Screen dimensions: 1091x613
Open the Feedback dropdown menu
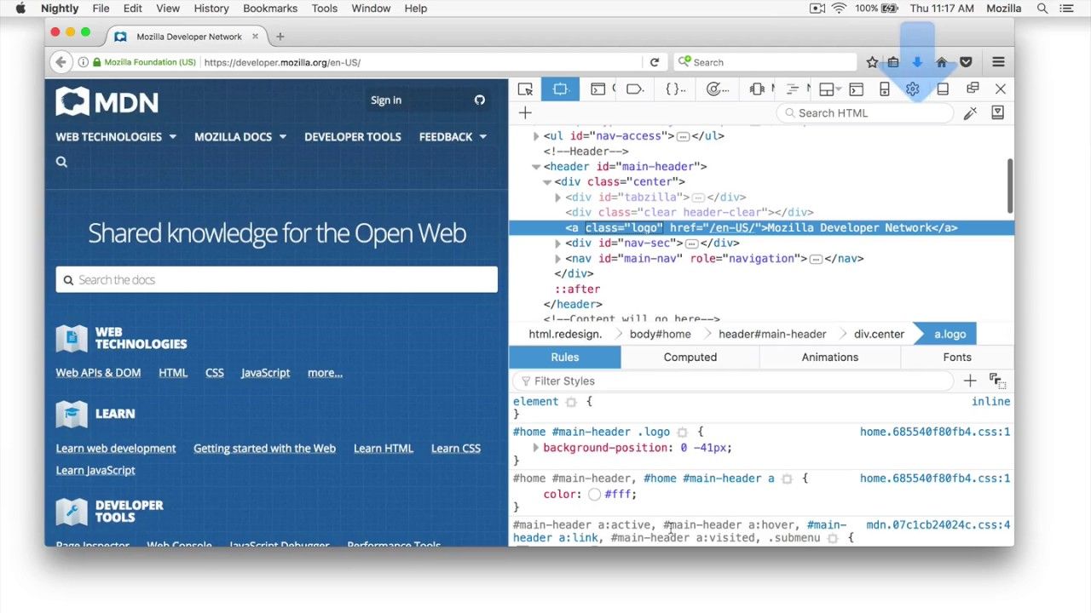tap(453, 137)
